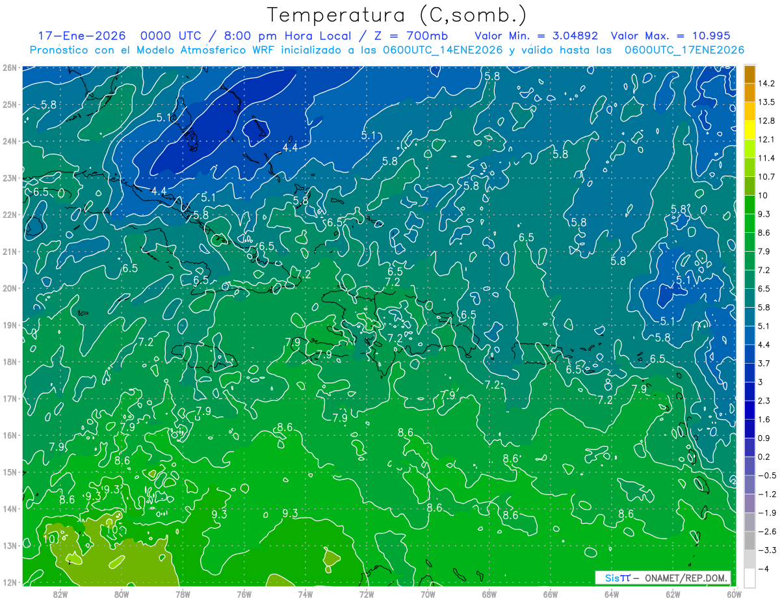Click the 10.7 label on the color scale

pyautogui.click(x=766, y=177)
